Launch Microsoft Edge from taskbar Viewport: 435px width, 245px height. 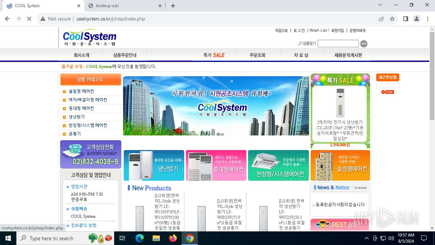pos(140,238)
